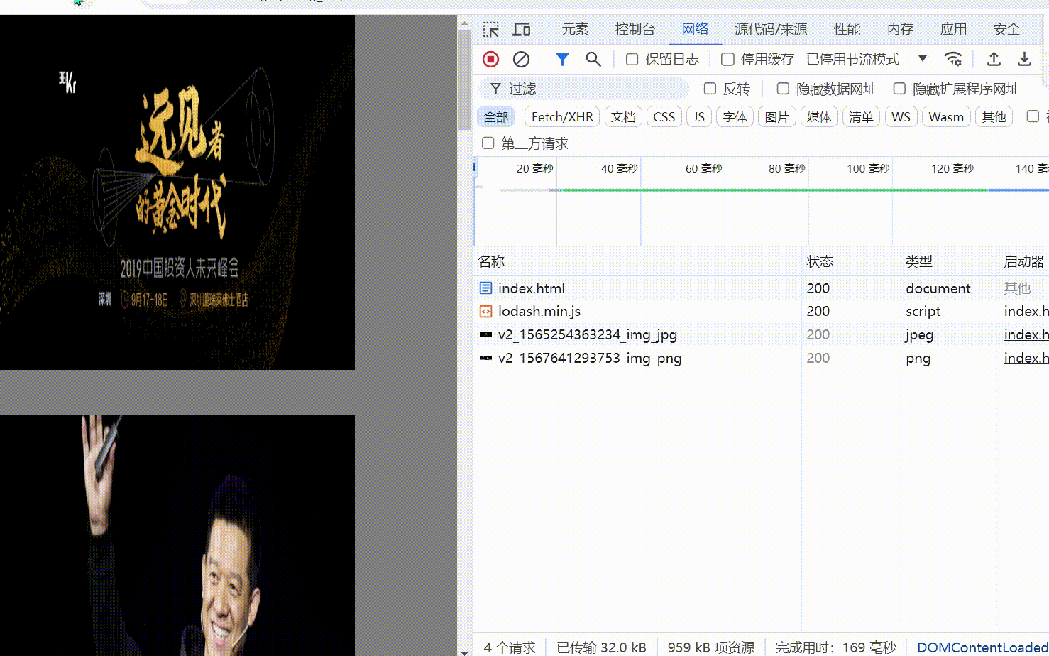Enable the 保留日志 checkbox
The image size is (1049, 656).
point(632,59)
